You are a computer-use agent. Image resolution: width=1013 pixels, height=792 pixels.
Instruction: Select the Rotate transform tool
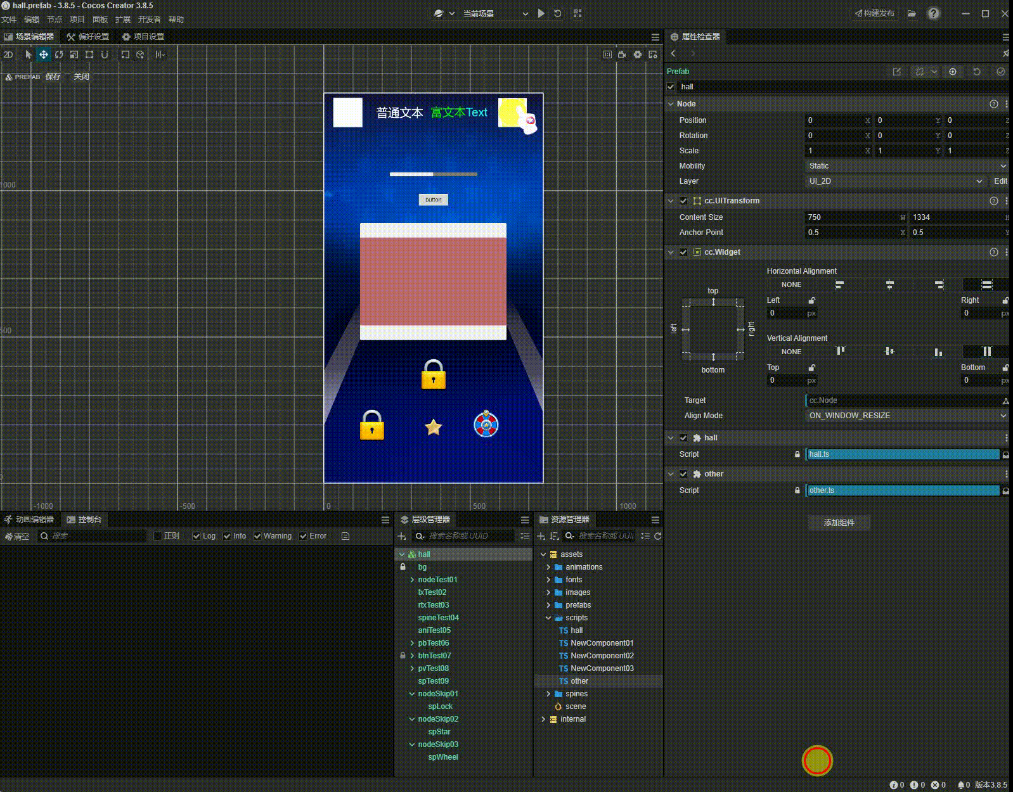click(x=59, y=54)
